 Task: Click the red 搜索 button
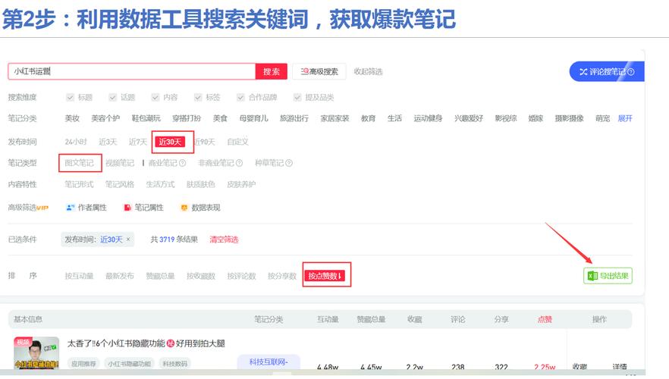click(x=271, y=71)
